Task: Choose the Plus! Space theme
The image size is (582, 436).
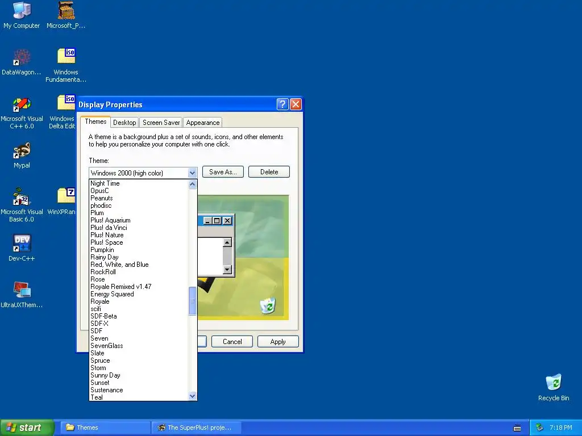Action: 139,242
